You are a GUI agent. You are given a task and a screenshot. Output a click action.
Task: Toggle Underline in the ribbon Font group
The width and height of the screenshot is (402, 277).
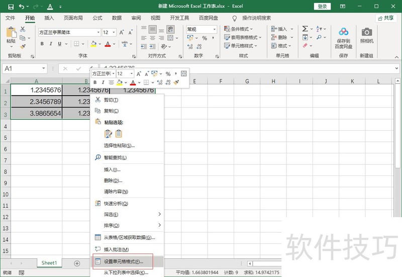[59, 44]
